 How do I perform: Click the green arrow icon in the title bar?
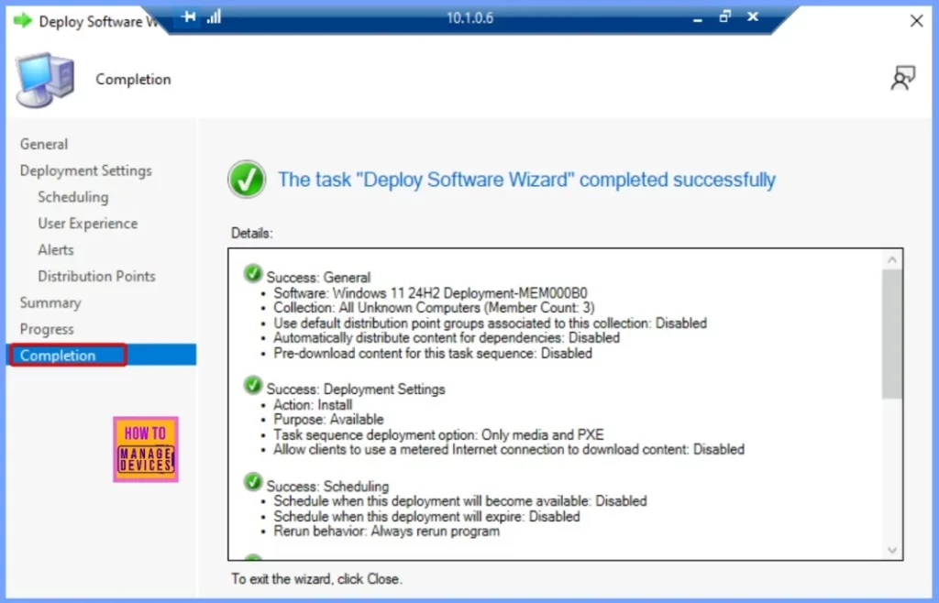[23, 21]
